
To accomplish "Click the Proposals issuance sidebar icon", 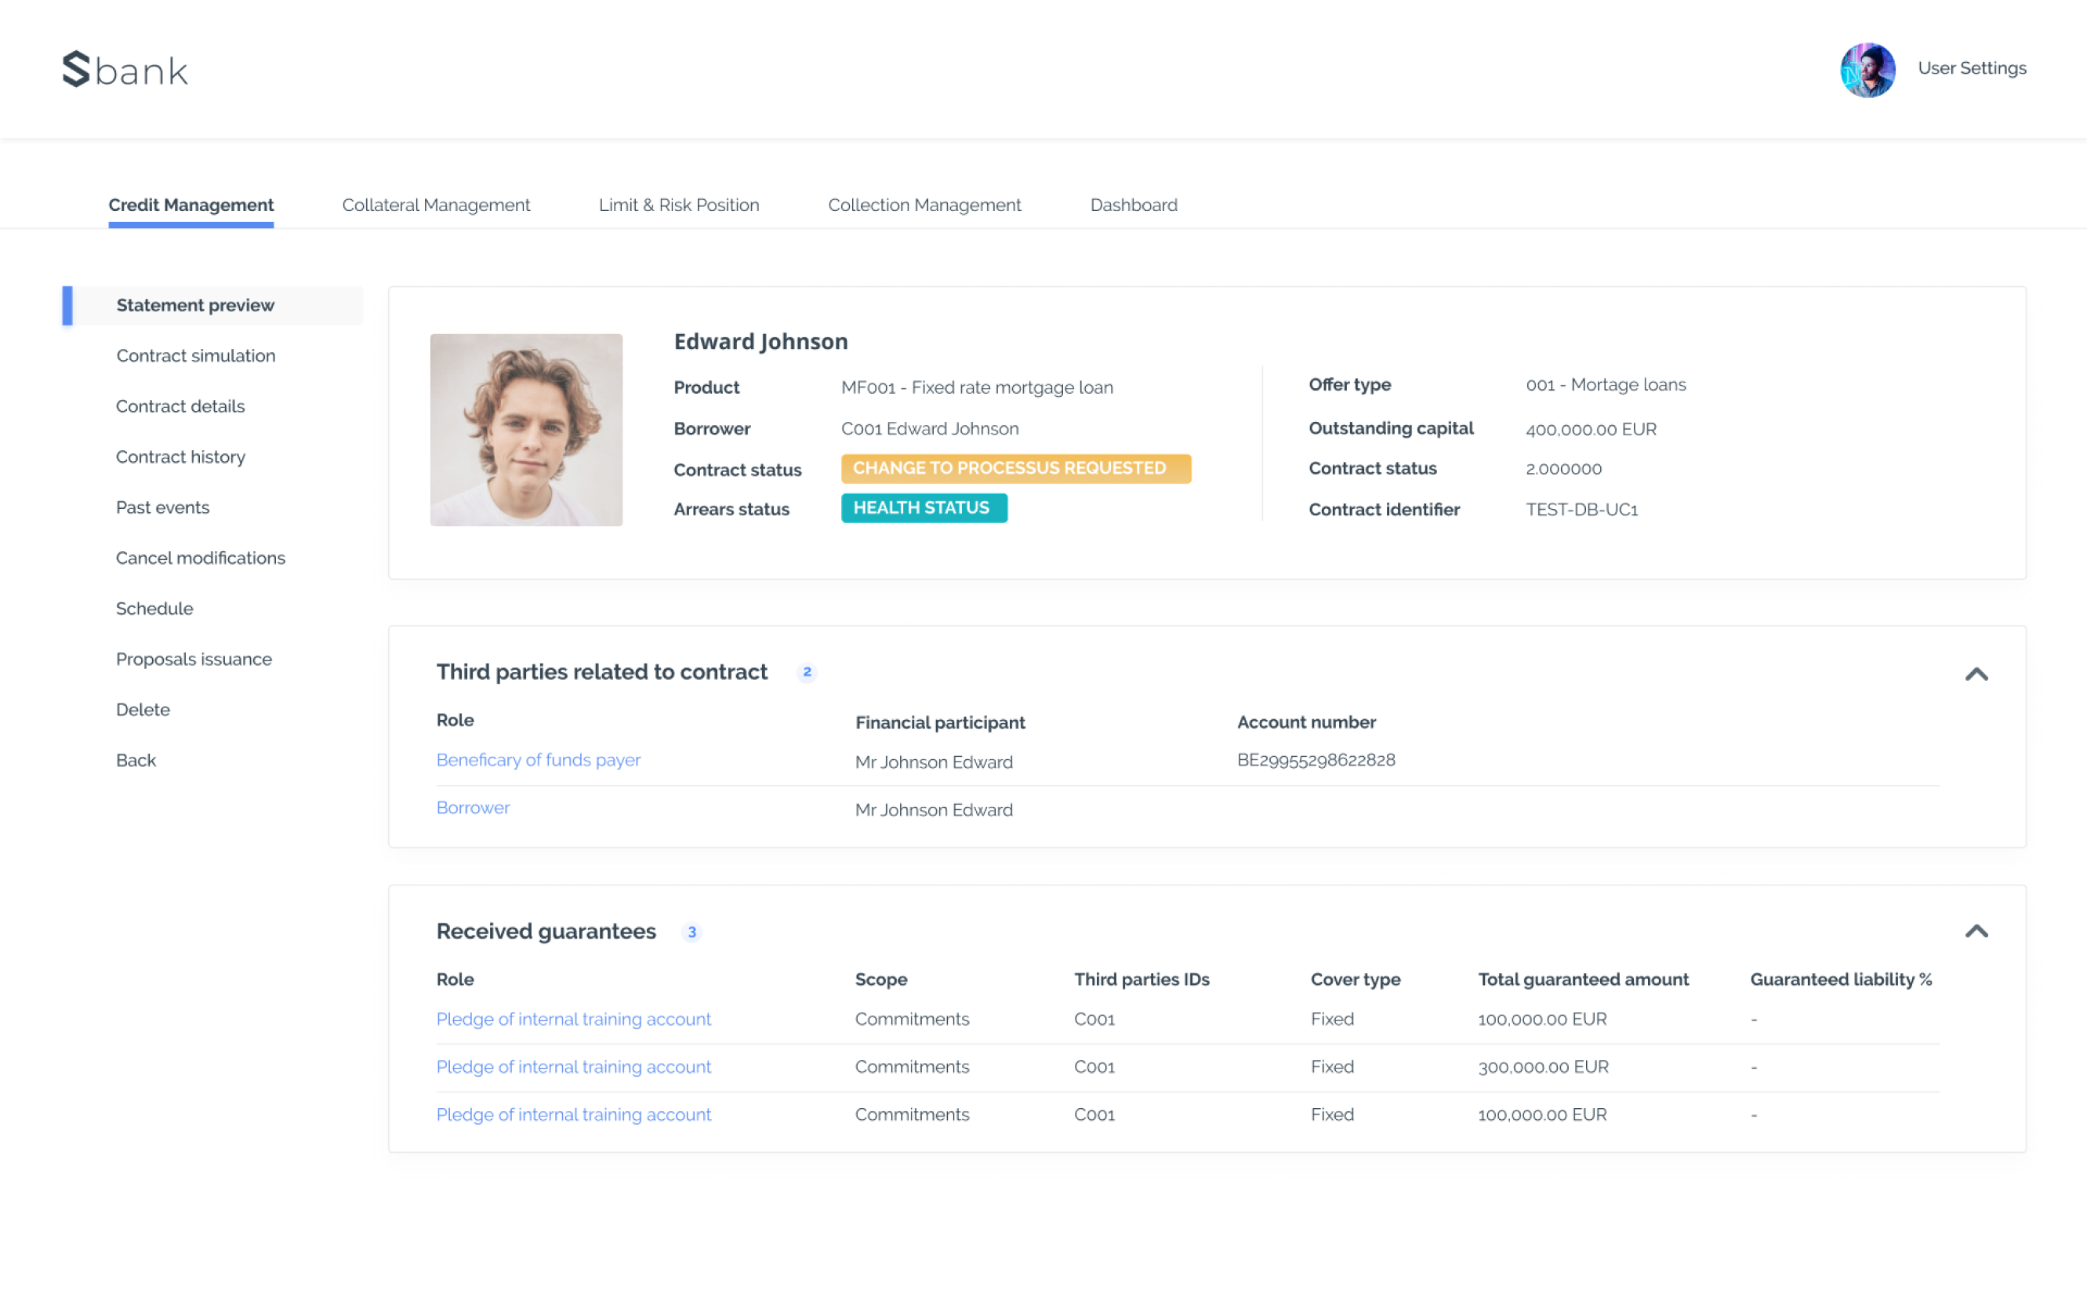I will coord(194,659).
